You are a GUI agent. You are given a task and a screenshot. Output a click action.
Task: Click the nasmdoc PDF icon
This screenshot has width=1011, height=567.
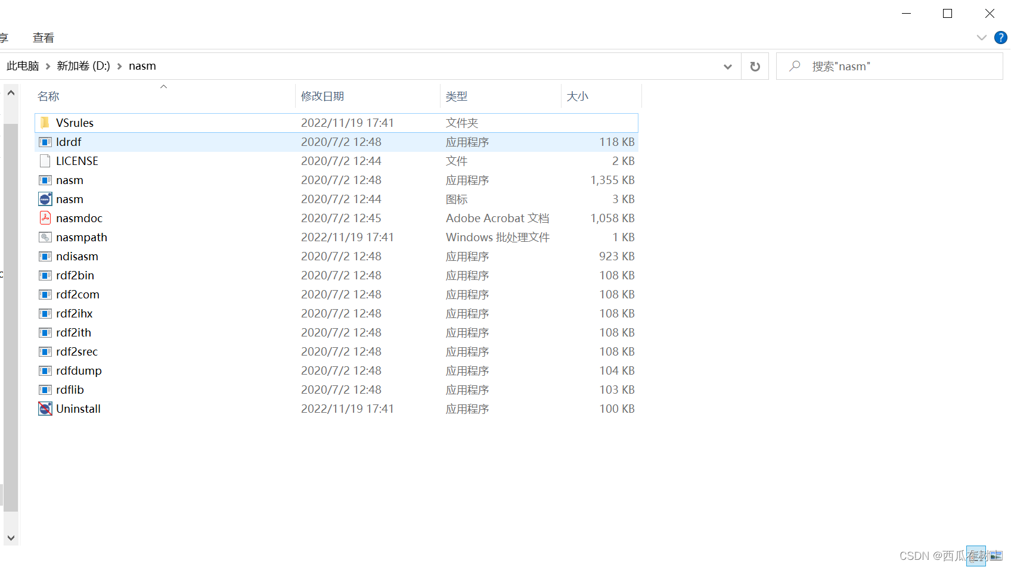(45, 218)
